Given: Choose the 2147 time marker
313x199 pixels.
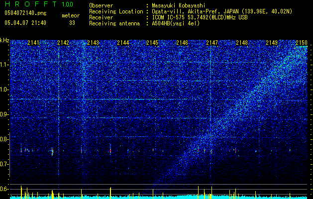Looking at the screenshot, I should pos(212,43).
